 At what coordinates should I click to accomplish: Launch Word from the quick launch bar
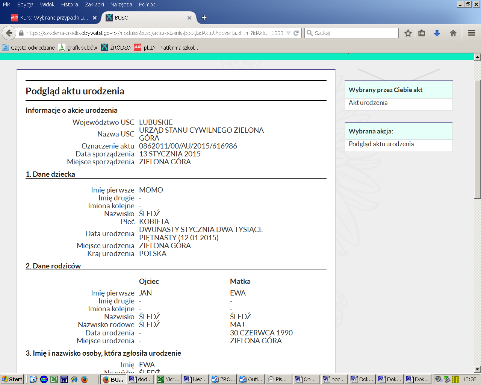click(x=64, y=379)
